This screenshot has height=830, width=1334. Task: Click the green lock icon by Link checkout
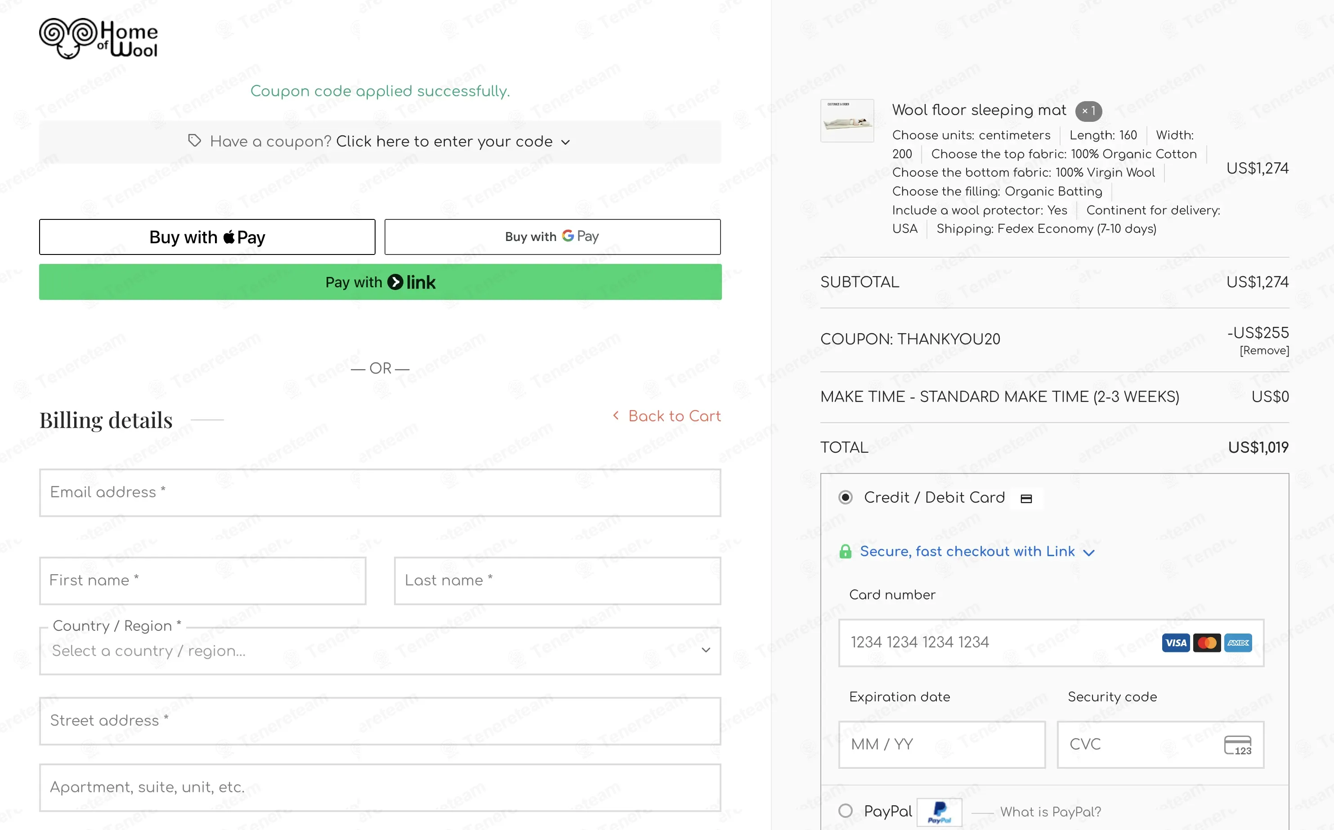846,551
